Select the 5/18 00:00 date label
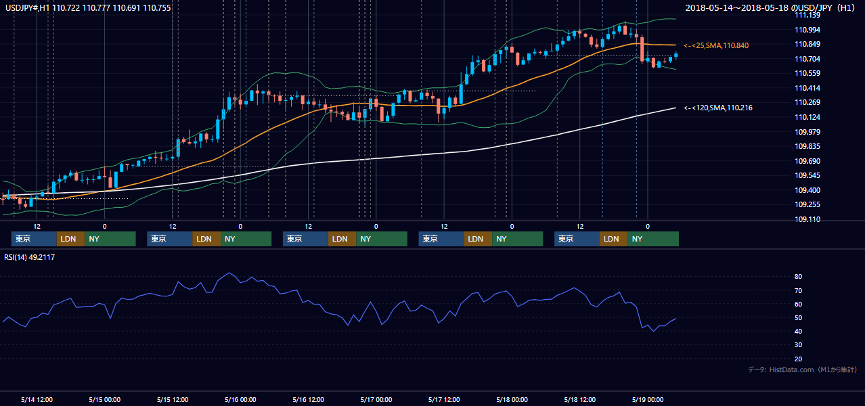 click(512, 399)
